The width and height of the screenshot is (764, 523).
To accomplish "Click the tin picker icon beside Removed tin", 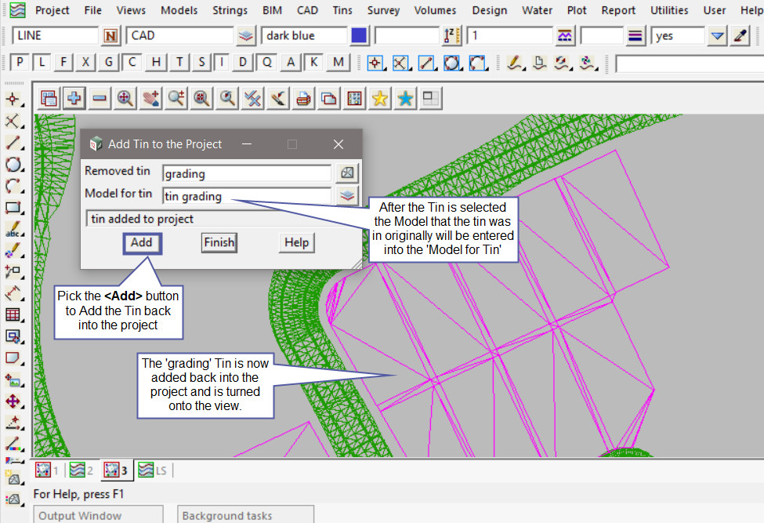I will coord(346,173).
